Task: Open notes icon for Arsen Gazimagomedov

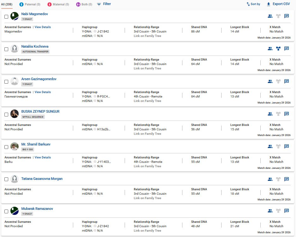Action: pyautogui.click(x=287, y=81)
